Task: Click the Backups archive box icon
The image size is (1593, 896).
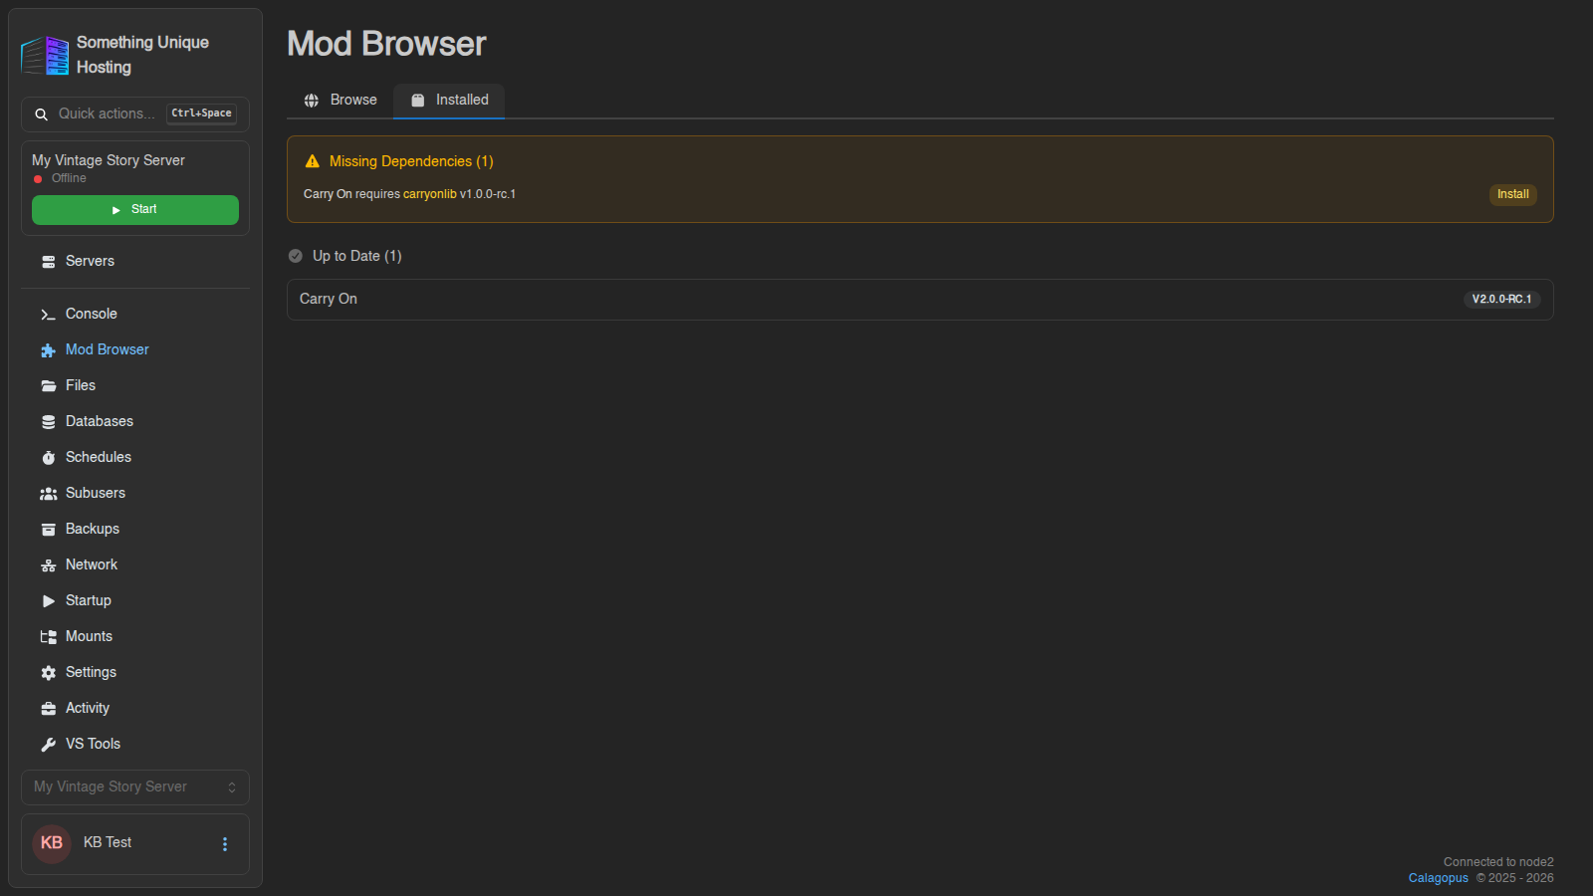Action: (48, 530)
